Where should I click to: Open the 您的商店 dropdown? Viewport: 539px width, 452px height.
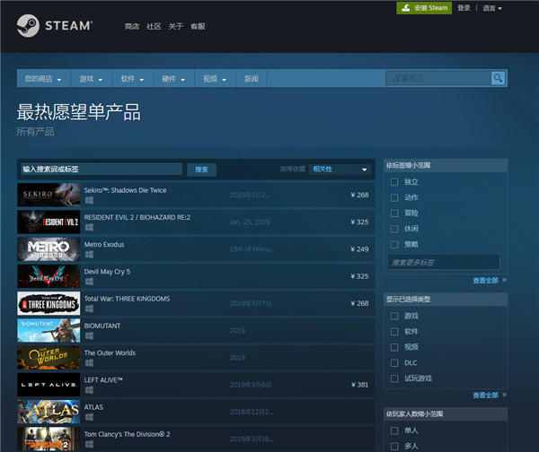(44, 79)
